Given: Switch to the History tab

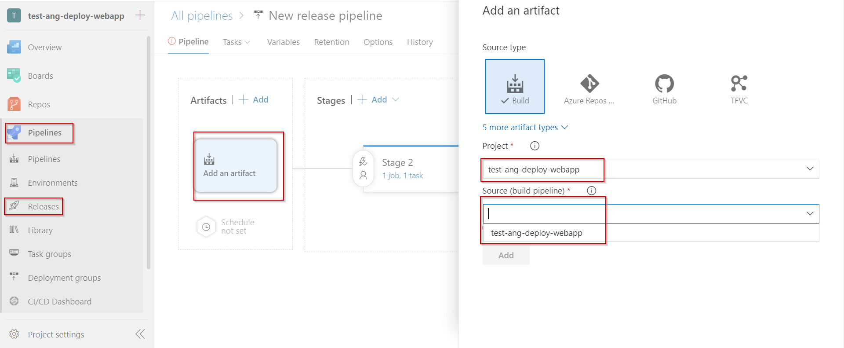Looking at the screenshot, I should (420, 42).
